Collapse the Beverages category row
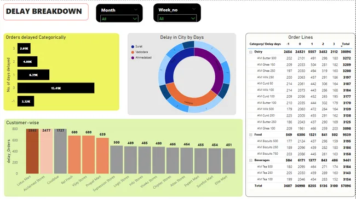Image resolution: width=356 pixels, height=199 pixels. pyautogui.click(x=251, y=160)
